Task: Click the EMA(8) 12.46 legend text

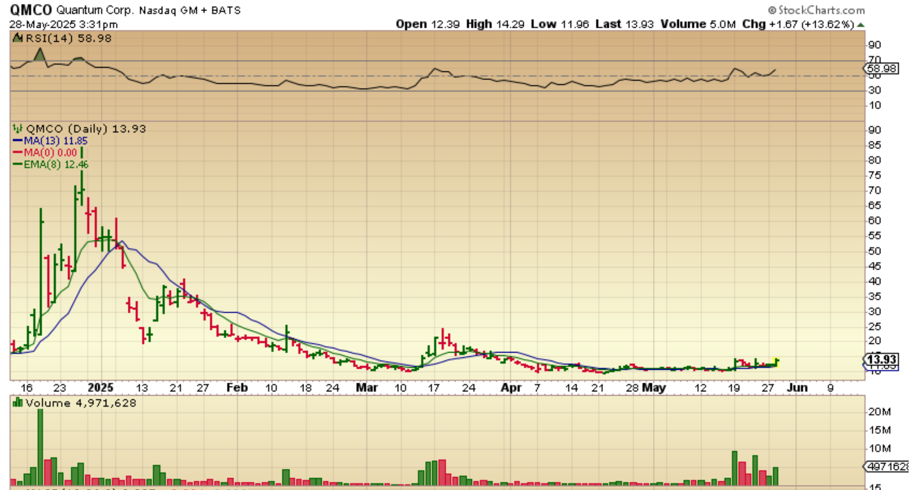Action: (x=56, y=164)
